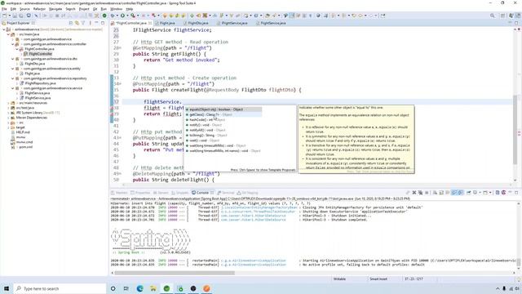Select mvnw.cmd in the project tree

[x=24, y=142]
